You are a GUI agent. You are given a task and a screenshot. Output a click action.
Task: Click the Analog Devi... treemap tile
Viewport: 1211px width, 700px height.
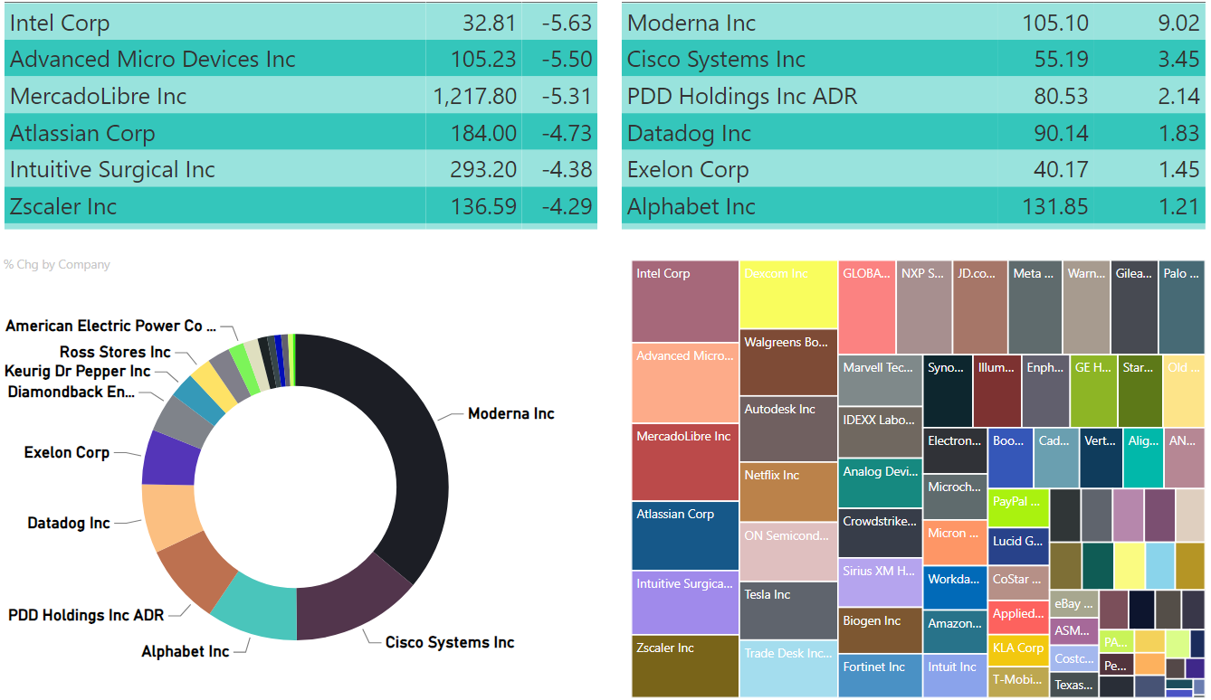click(881, 483)
